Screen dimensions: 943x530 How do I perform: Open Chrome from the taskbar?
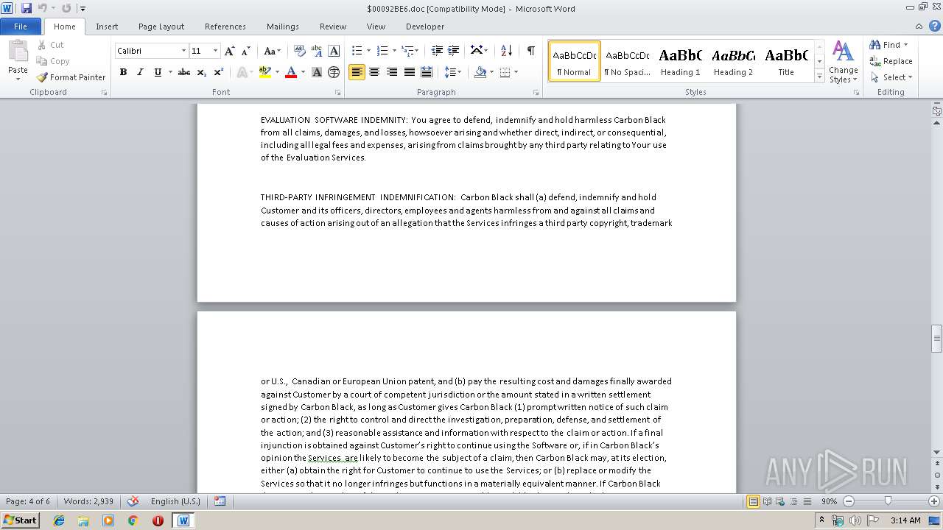[133, 520]
